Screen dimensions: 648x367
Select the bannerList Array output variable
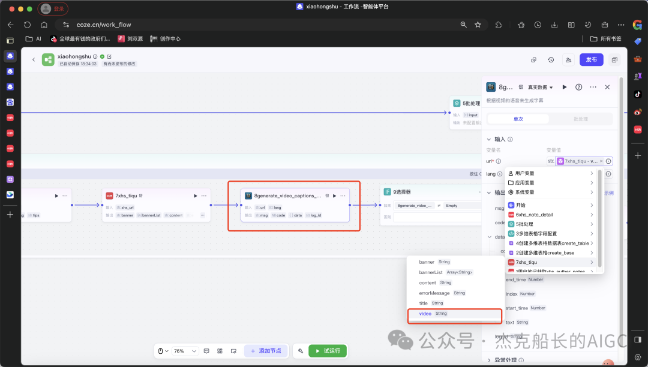click(455, 272)
